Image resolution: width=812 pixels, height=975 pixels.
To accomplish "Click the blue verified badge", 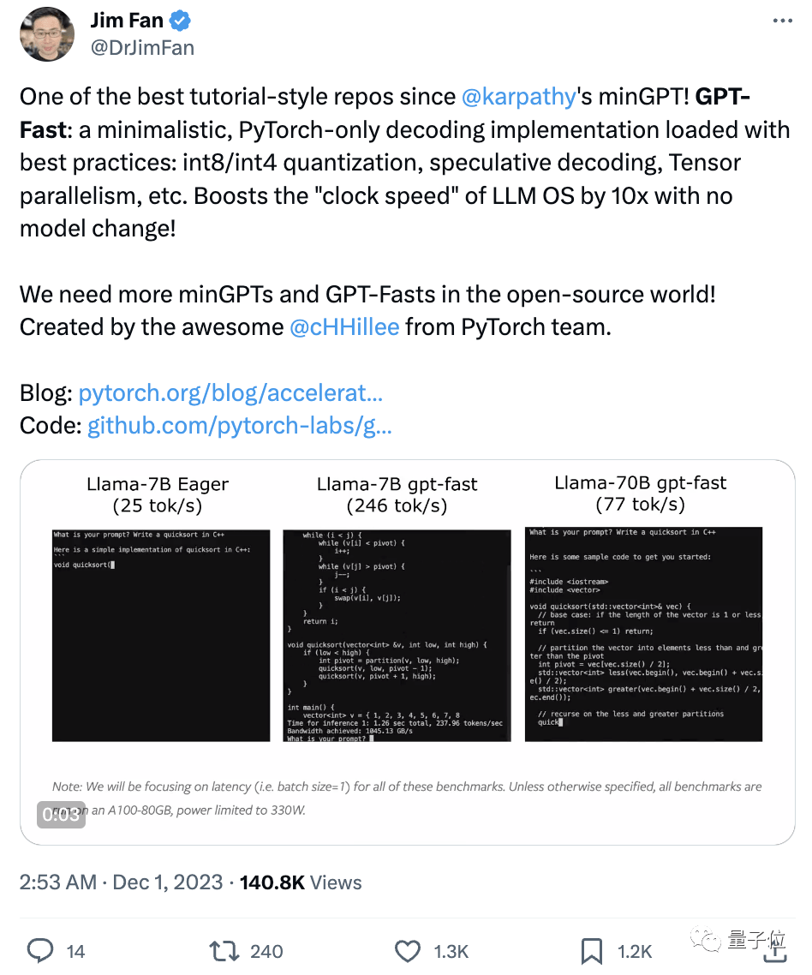I will point(182,20).
